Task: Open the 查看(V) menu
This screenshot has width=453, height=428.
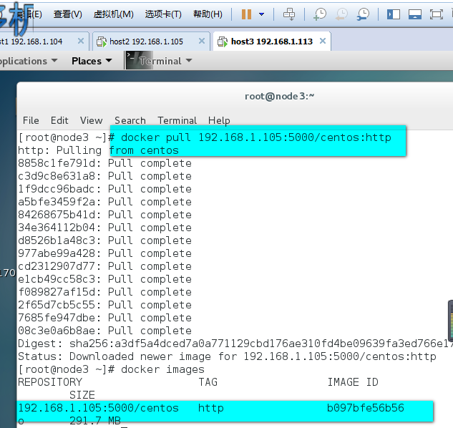Action: [67, 14]
